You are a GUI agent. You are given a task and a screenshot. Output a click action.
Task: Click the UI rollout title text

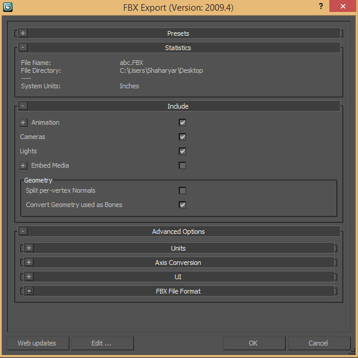pyautogui.click(x=178, y=277)
